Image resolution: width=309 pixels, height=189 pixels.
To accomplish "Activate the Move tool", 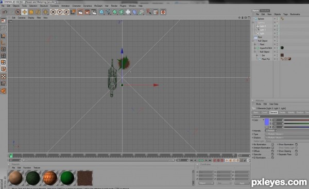I will coord(24,12).
